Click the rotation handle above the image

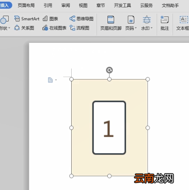coord(110,70)
